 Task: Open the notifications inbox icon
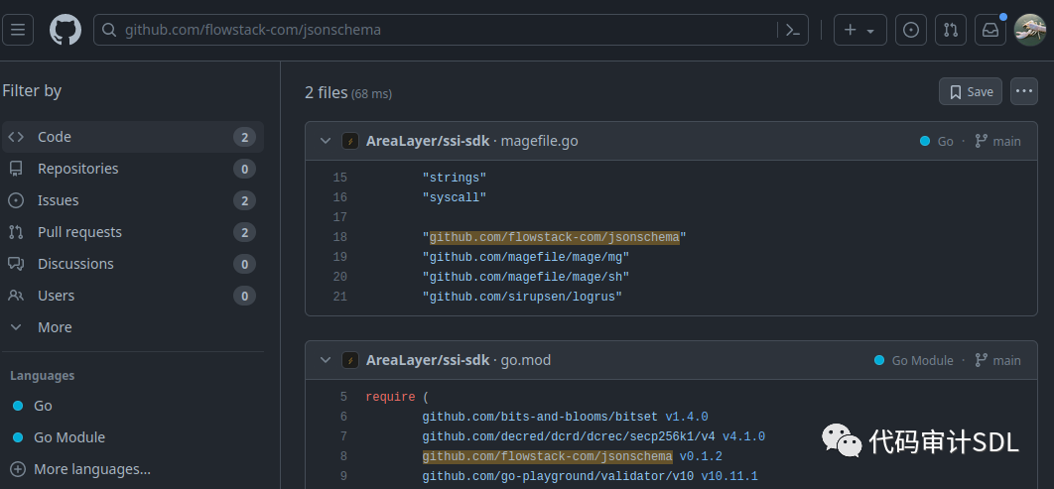(990, 30)
